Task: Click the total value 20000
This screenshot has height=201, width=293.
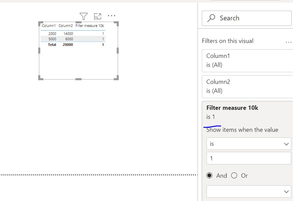Action: point(68,45)
